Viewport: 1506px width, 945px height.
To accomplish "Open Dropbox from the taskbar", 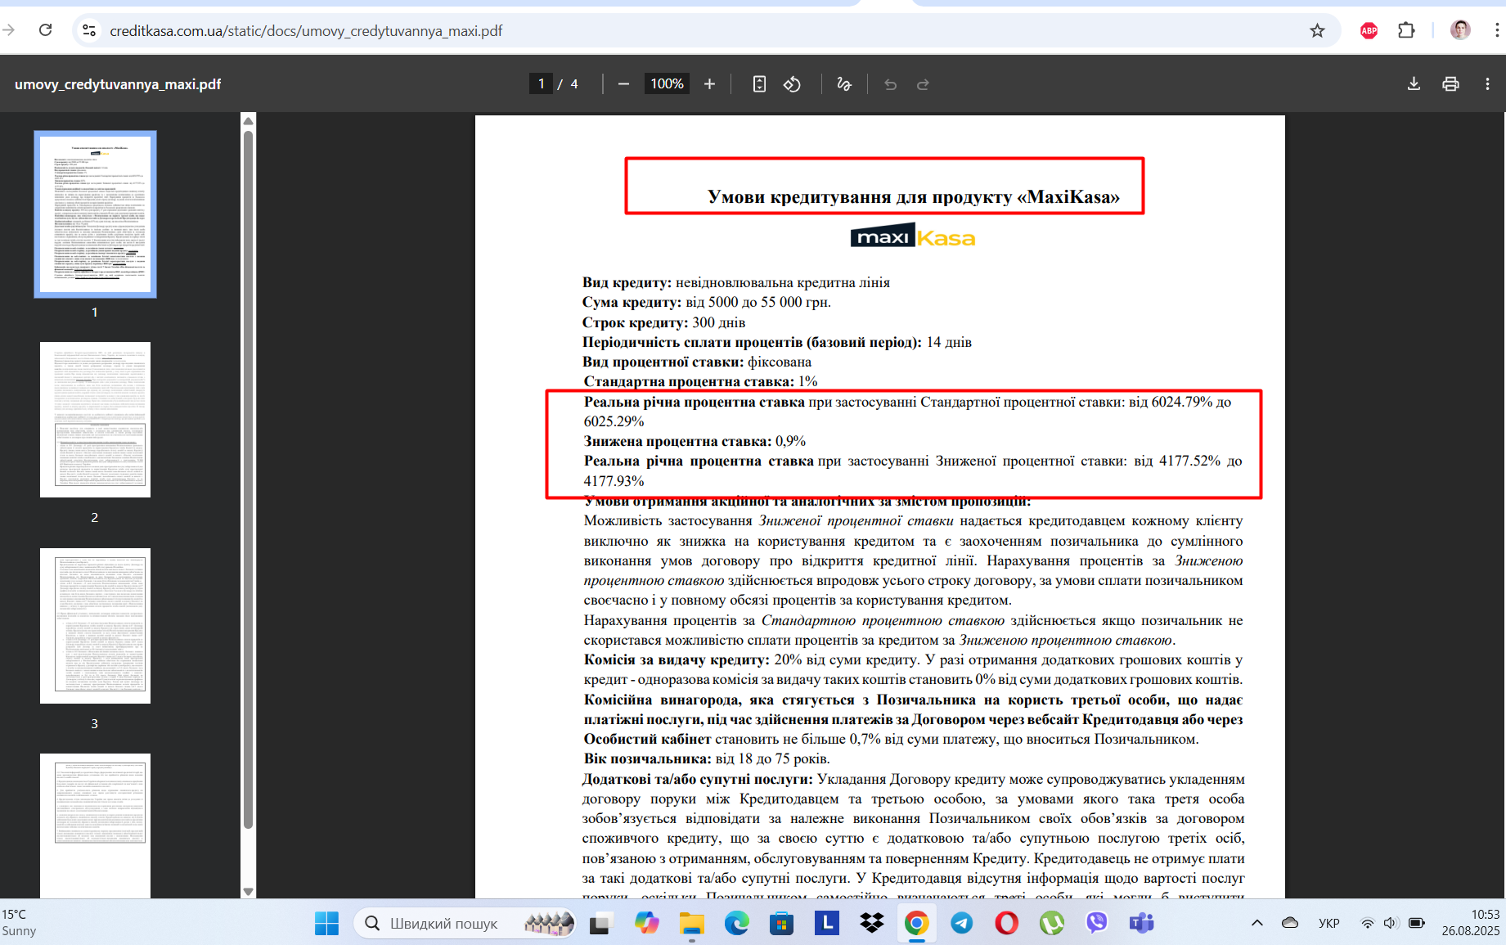I will coord(872,923).
